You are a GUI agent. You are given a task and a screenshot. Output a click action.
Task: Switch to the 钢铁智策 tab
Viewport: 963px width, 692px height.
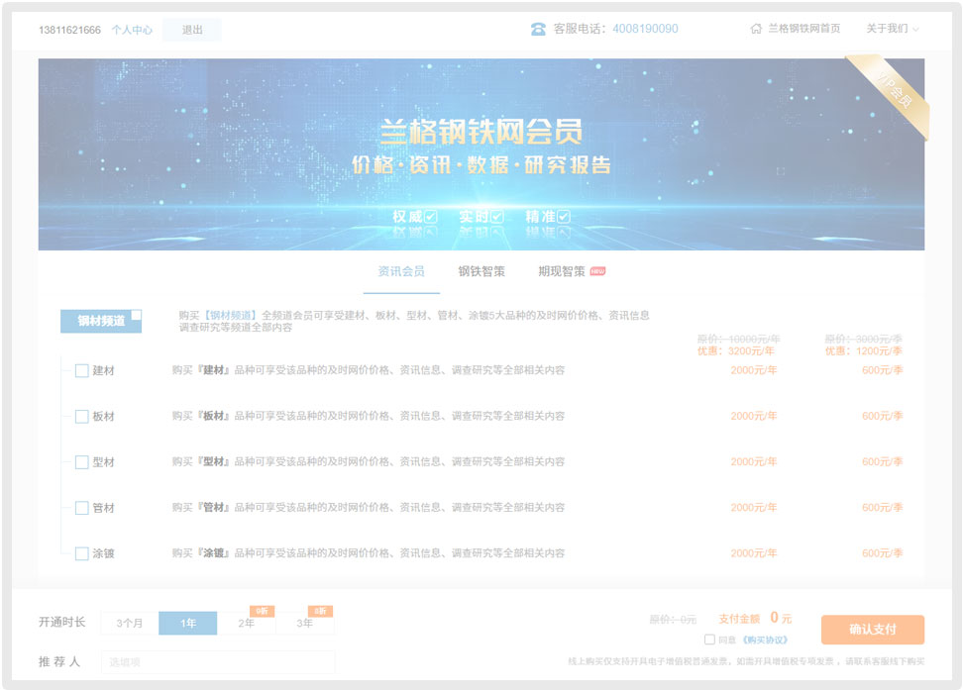click(481, 271)
